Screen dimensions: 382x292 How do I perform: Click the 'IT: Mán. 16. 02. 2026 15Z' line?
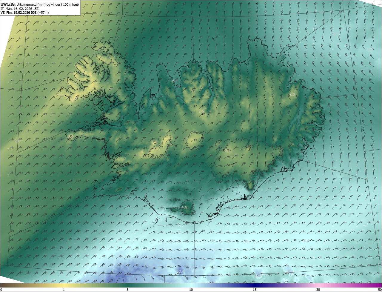(x=20, y=9)
